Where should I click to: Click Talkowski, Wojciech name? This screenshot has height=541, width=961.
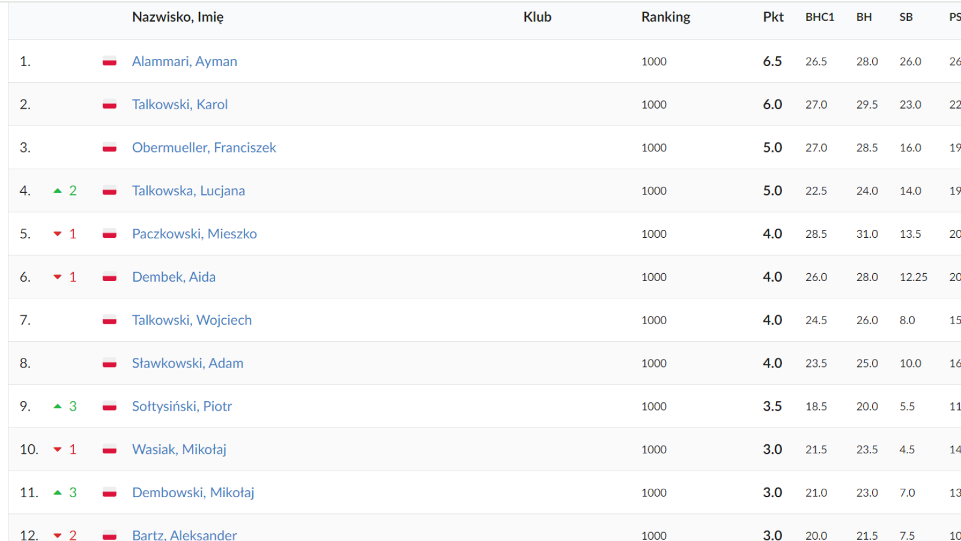tap(192, 321)
